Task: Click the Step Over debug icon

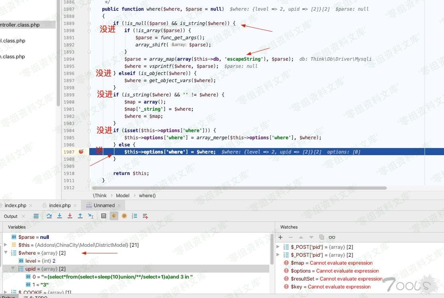Action: pos(49,216)
